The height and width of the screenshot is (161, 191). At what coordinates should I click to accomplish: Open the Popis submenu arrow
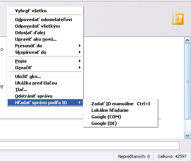pyautogui.click(x=80, y=61)
